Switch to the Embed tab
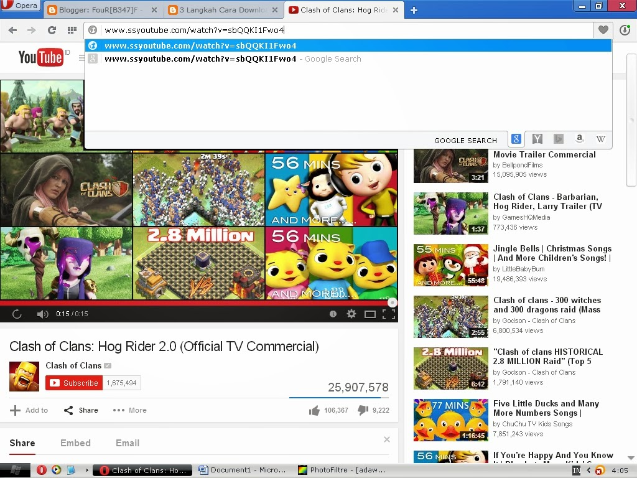 (75, 443)
